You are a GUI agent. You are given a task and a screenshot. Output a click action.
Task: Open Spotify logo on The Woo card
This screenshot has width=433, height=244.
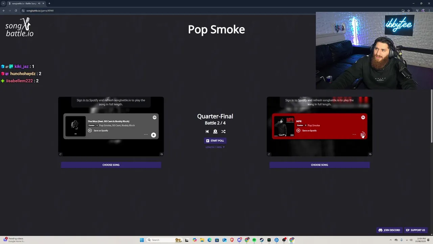pos(155,117)
